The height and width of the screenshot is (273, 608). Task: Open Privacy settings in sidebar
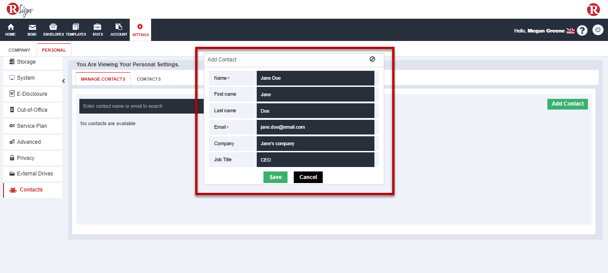(x=33, y=158)
